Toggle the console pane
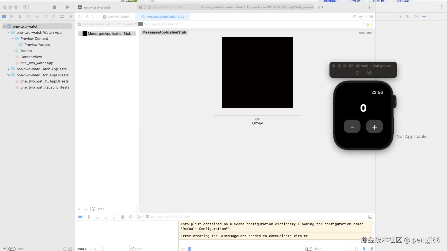 pyautogui.click(x=371, y=249)
